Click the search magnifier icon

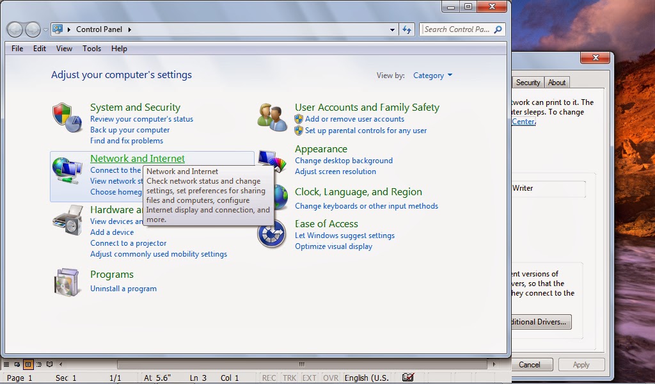click(498, 29)
